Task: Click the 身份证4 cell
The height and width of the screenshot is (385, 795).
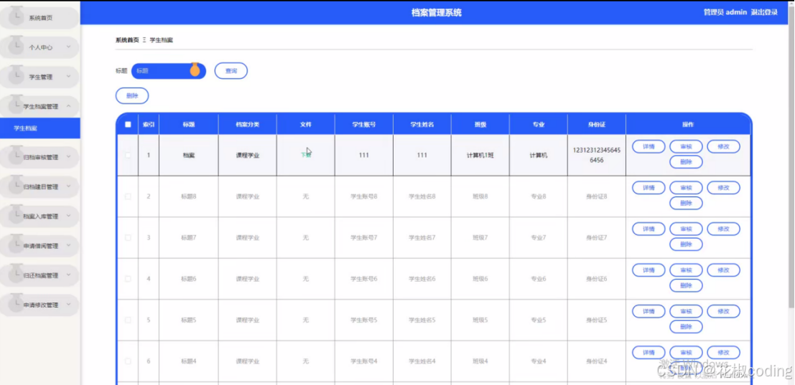Action: coord(596,361)
